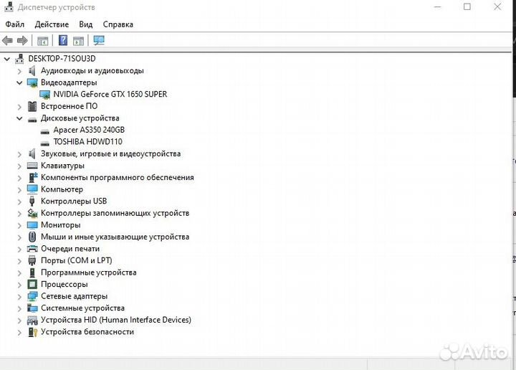Expand the Сетевые адаптеры node

coord(19,297)
